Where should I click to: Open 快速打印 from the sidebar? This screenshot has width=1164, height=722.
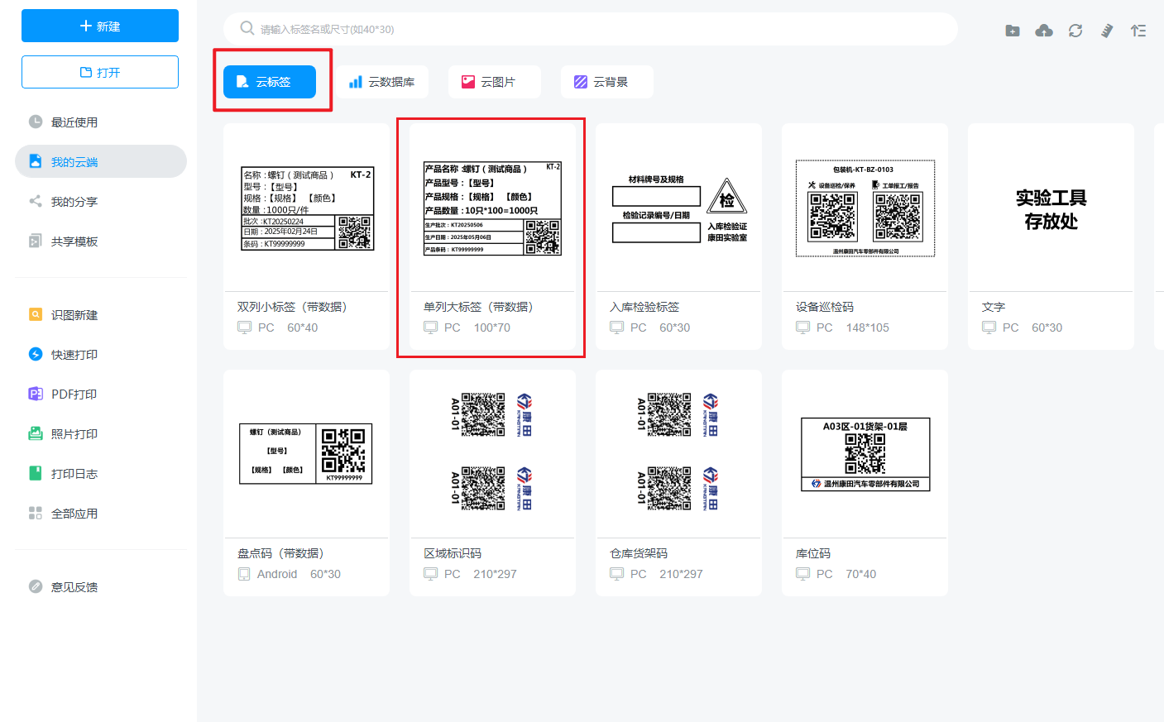(x=74, y=355)
